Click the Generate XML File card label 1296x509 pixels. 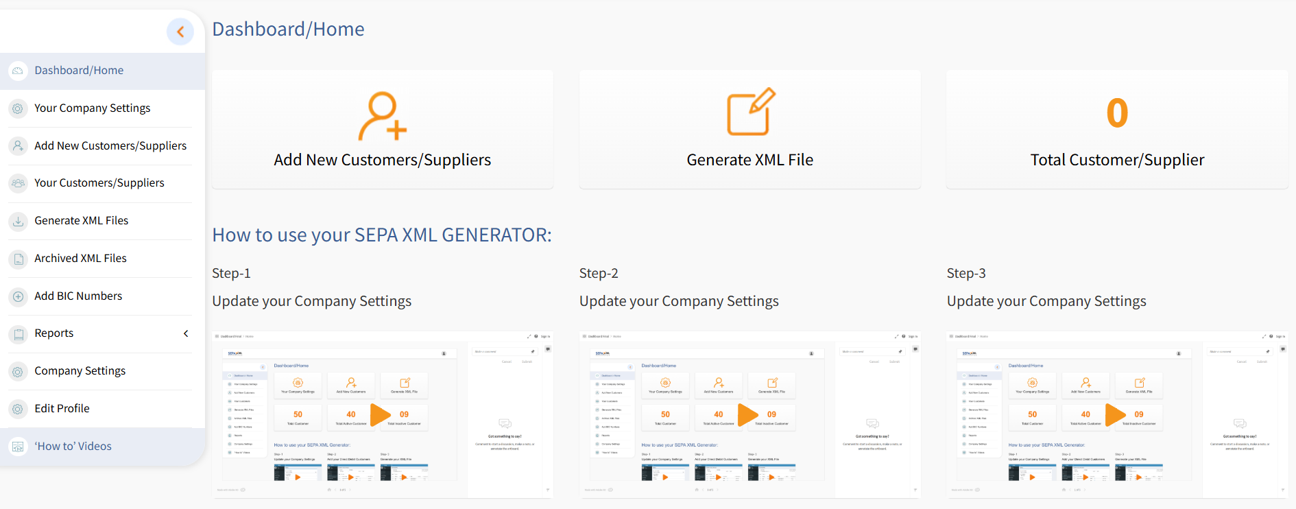click(x=749, y=160)
